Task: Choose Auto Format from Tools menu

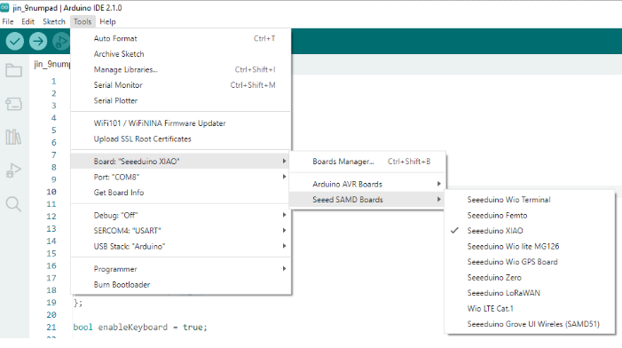Action: (x=181, y=38)
